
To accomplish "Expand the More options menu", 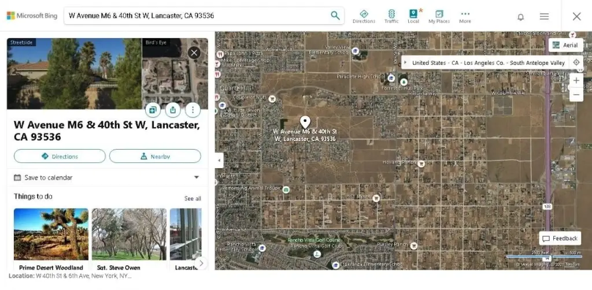I will point(465,16).
